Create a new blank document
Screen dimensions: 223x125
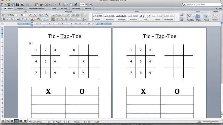[2, 5]
